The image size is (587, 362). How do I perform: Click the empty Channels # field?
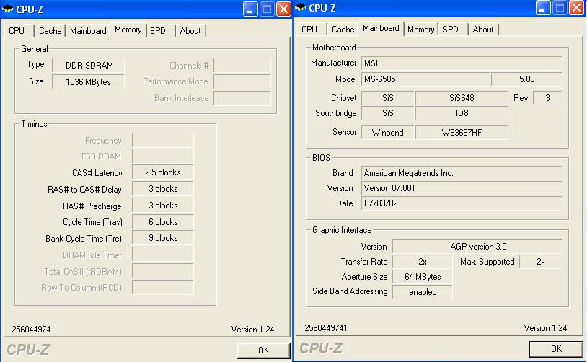(x=242, y=65)
